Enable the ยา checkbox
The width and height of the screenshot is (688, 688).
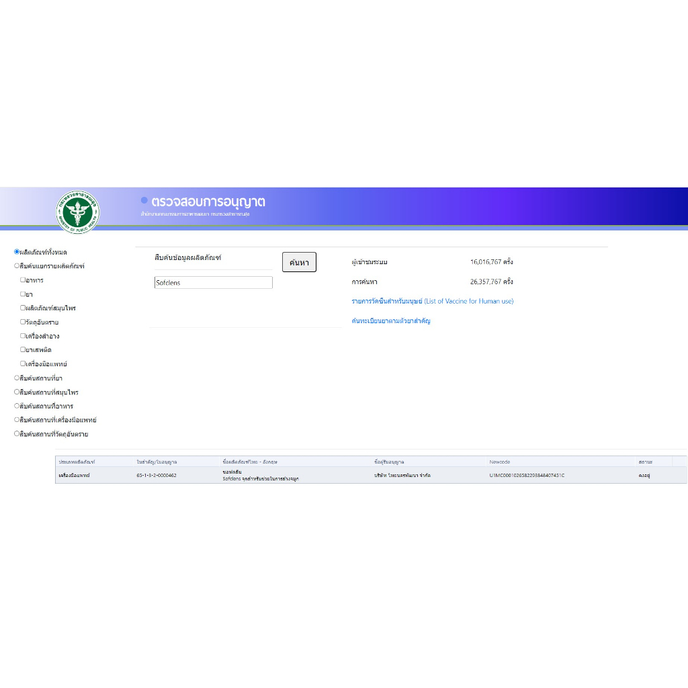point(23,294)
